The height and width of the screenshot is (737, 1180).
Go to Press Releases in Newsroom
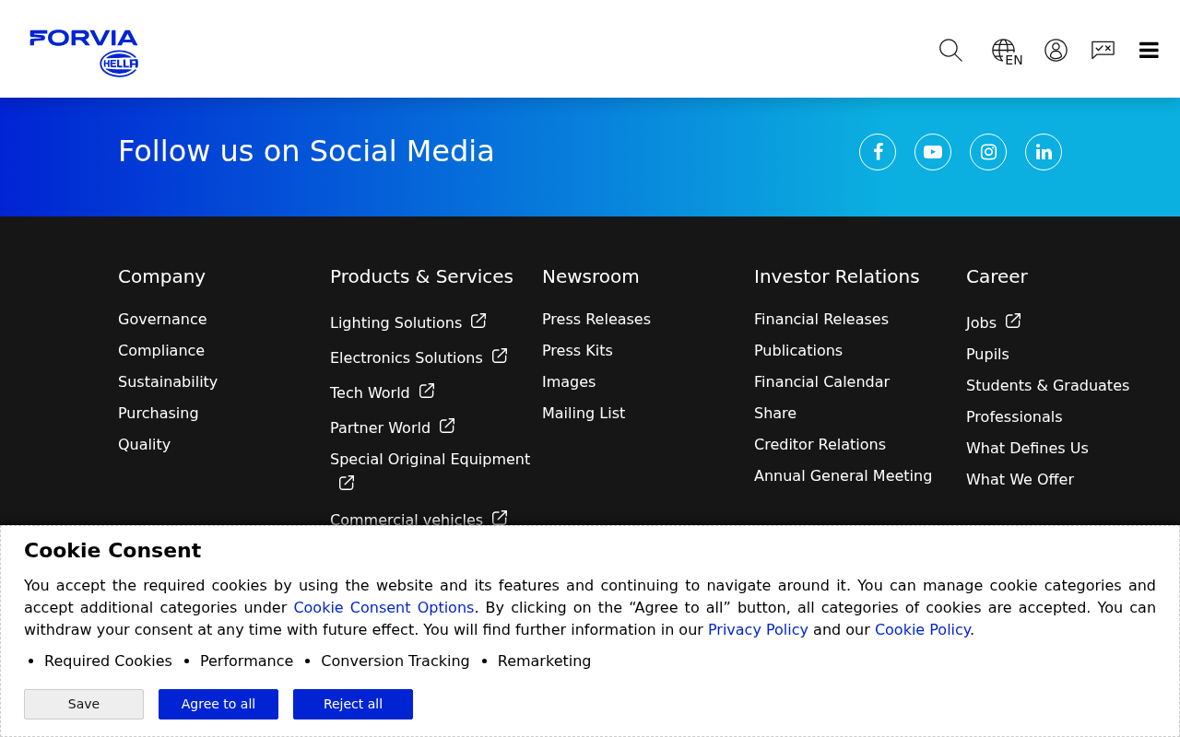click(596, 320)
